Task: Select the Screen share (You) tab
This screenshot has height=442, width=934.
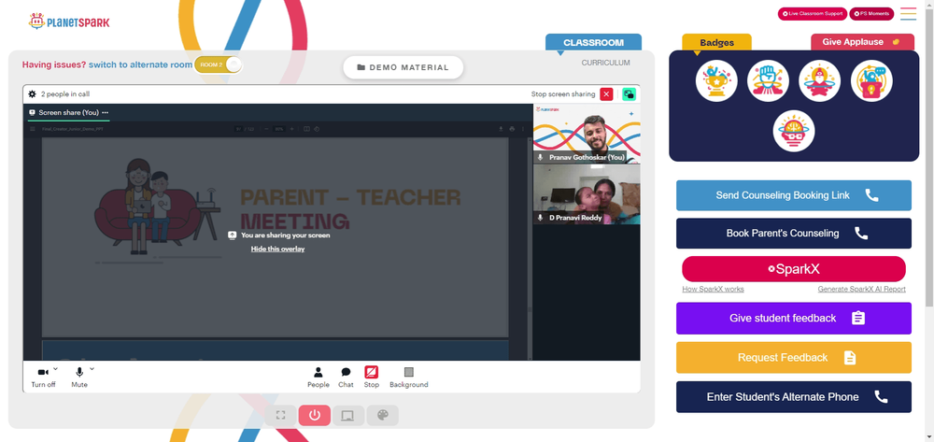Action: [68, 112]
